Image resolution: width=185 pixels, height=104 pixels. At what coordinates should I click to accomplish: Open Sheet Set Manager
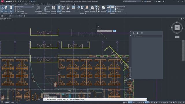pos(92,9)
